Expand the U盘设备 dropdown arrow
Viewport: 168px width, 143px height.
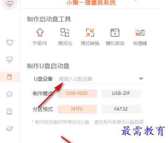141,79
